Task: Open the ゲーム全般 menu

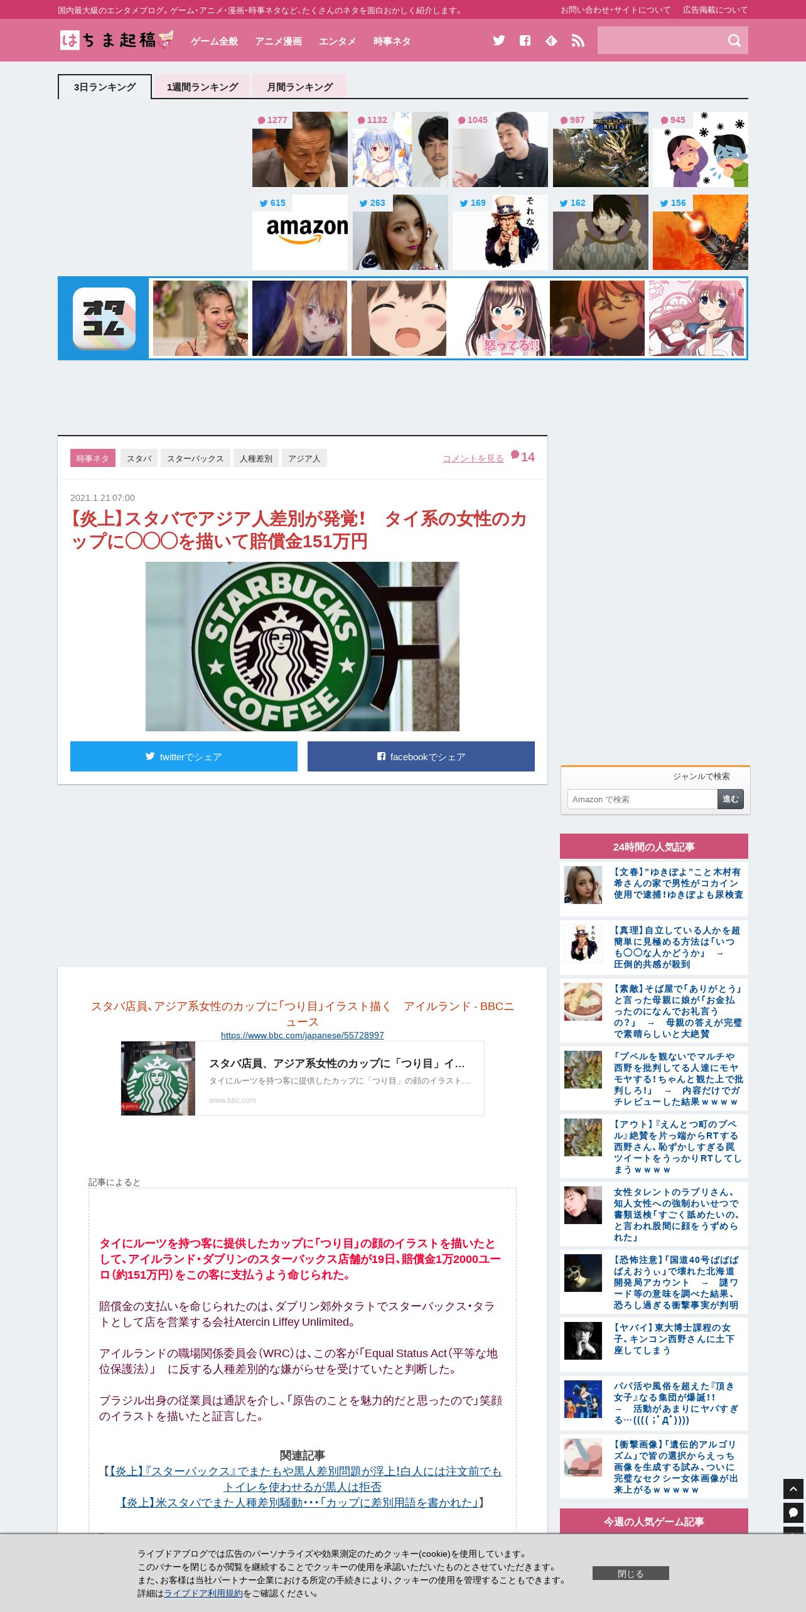Action: [x=214, y=41]
